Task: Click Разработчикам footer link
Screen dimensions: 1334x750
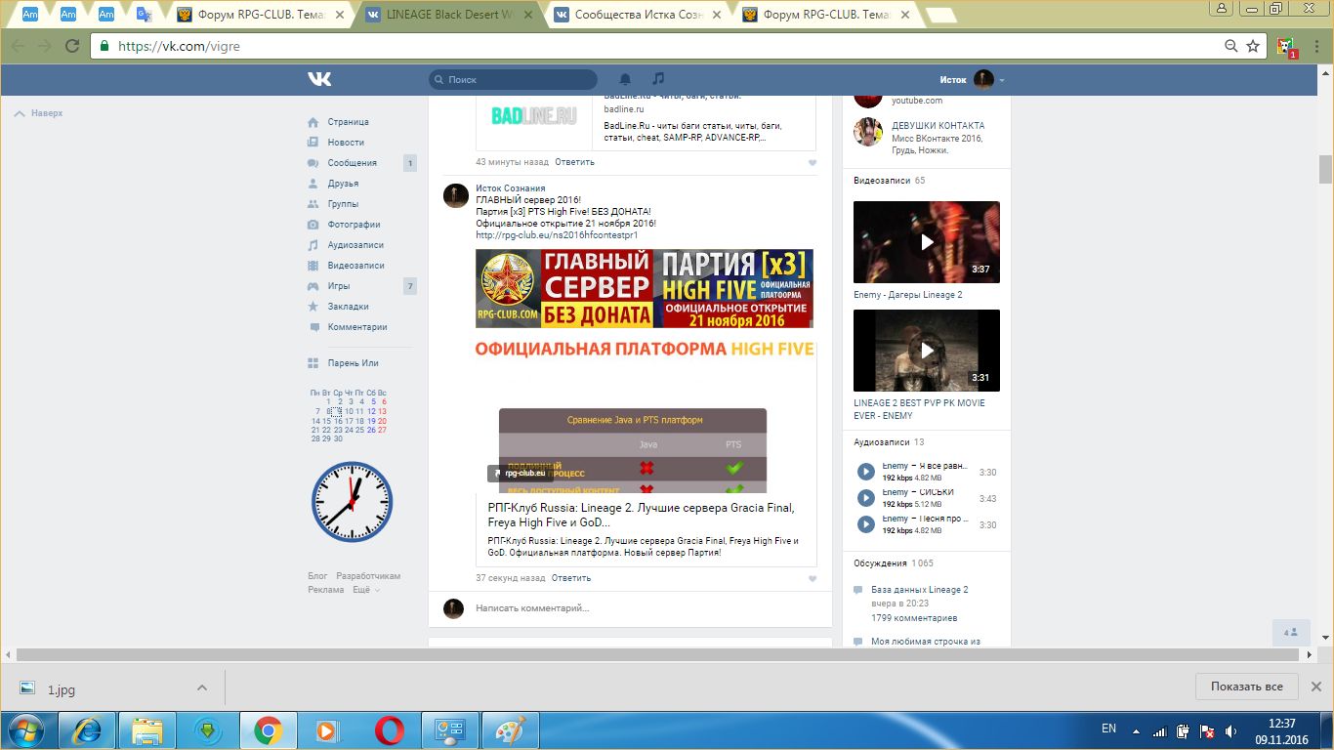Action: 368,576
